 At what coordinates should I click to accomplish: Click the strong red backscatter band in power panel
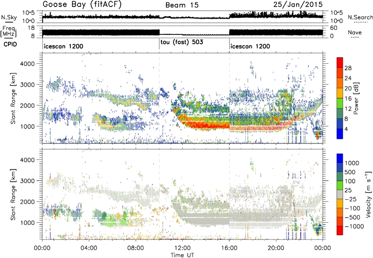click(x=205, y=124)
